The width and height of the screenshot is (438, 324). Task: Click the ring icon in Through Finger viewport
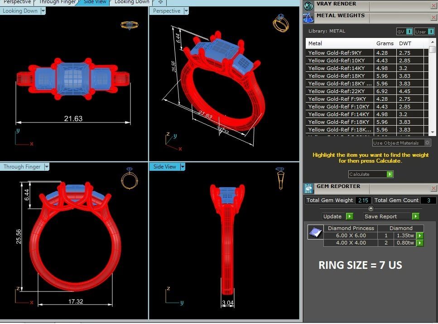[130, 178]
